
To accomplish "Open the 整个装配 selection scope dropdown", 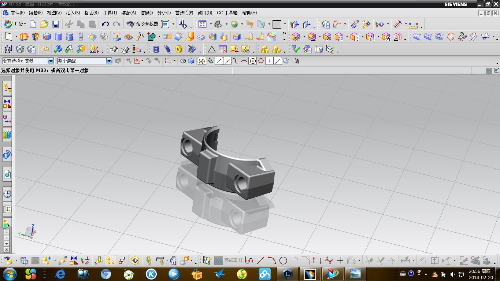I will (109, 61).
